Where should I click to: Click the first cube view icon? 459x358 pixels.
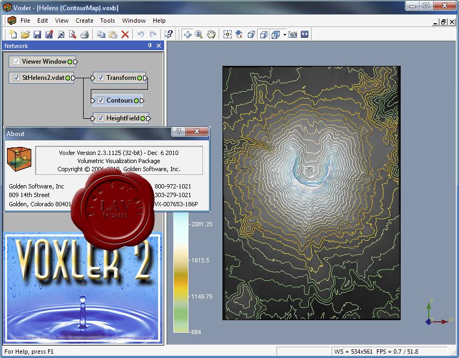tap(251, 35)
